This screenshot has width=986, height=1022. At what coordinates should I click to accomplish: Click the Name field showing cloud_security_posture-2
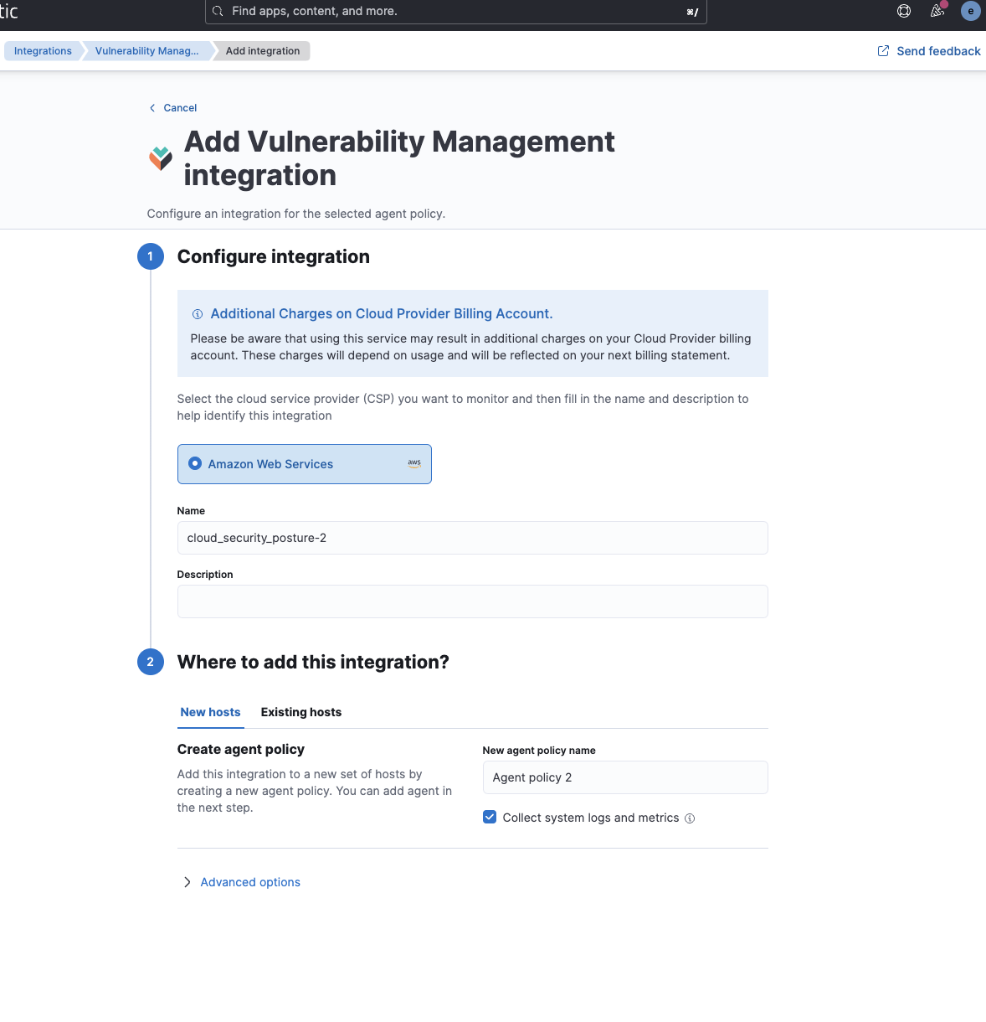point(472,537)
